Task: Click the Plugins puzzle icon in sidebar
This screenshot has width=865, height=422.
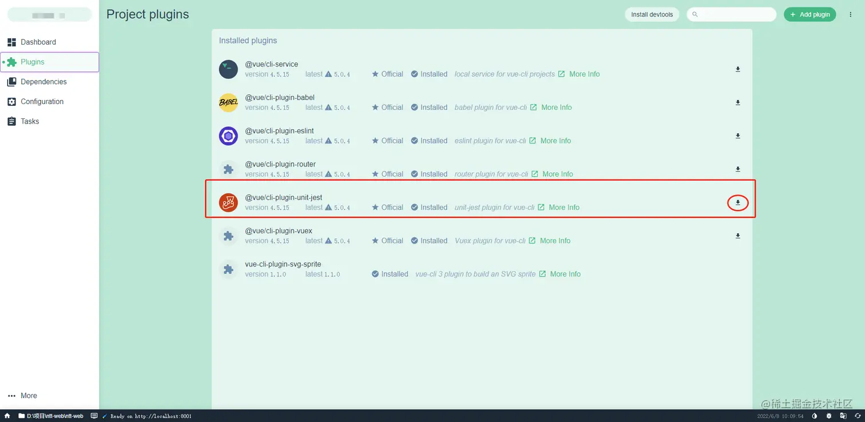Action: click(x=11, y=62)
